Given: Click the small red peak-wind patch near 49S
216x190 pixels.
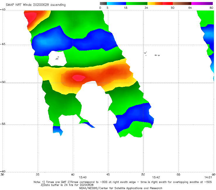Looking at the screenshot, I should tap(79, 78).
